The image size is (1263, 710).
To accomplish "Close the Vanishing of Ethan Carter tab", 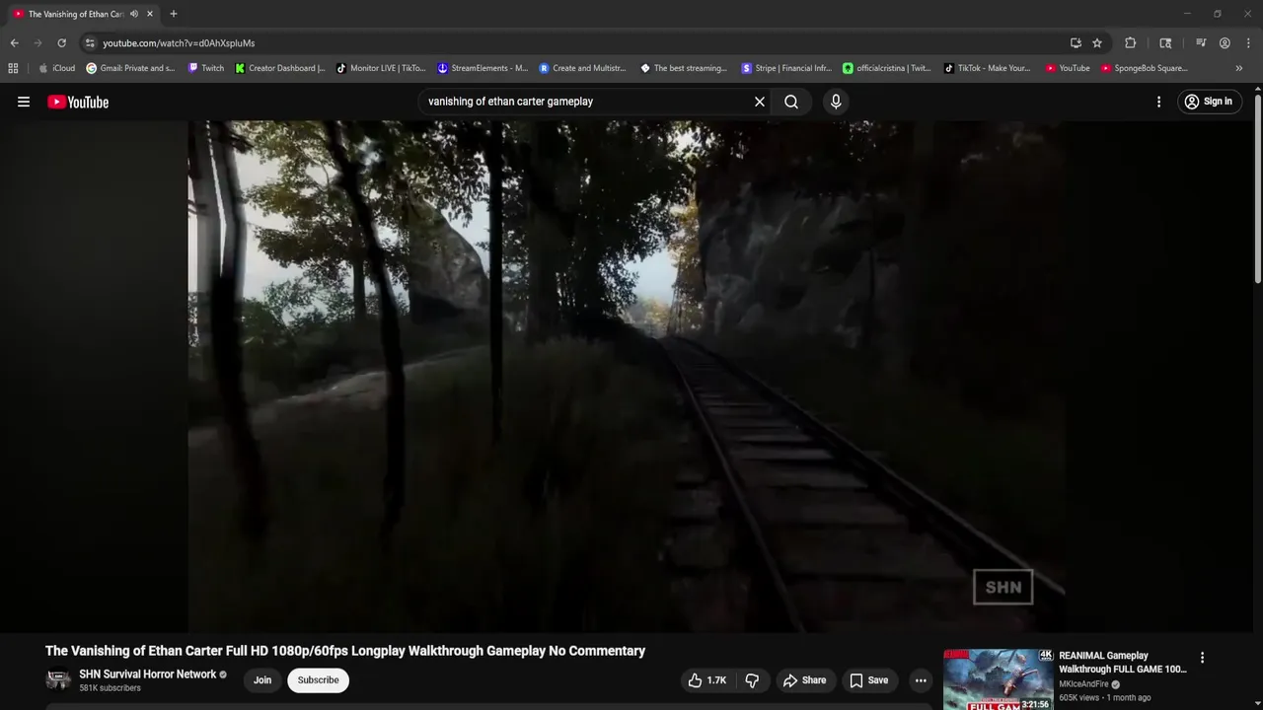I will point(150,14).
